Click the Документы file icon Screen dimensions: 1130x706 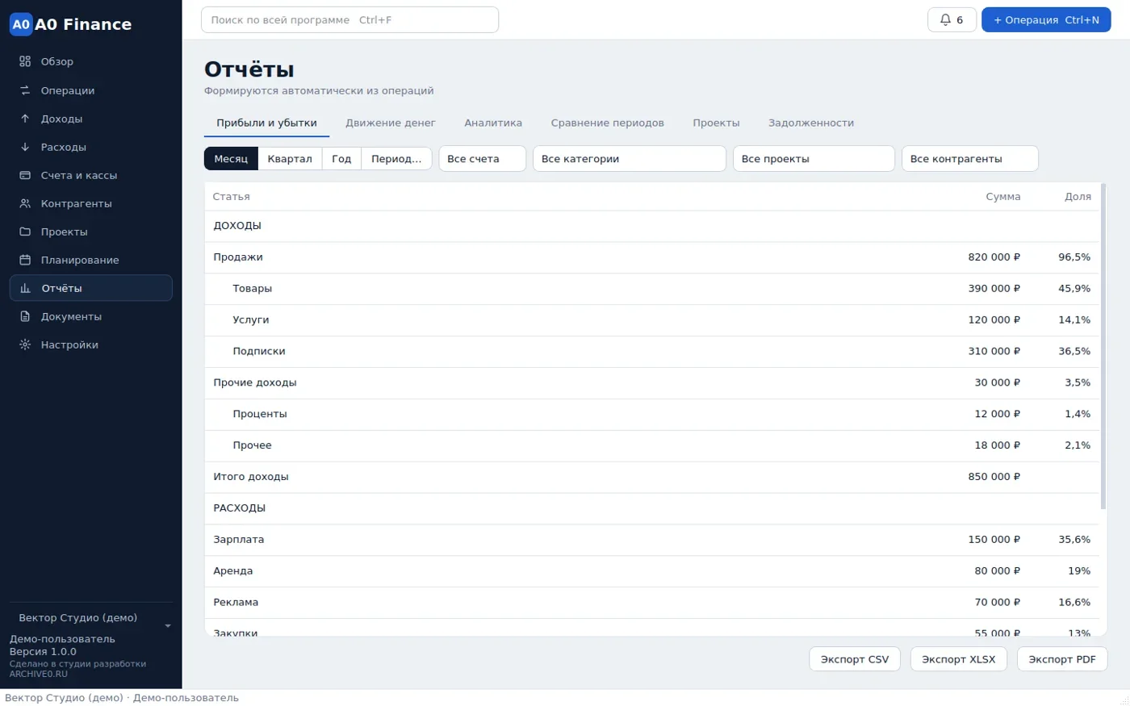click(25, 316)
